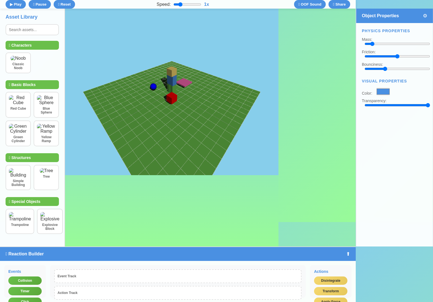Click the Search assets field

pyautogui.click(x=32, y=30)
